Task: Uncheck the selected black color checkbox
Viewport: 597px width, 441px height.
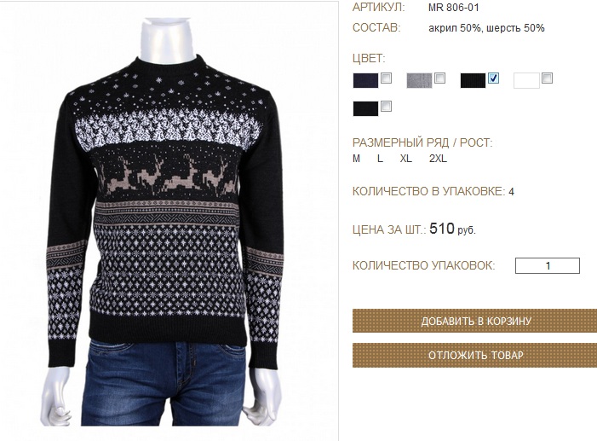Action: (x=493, y=78)
